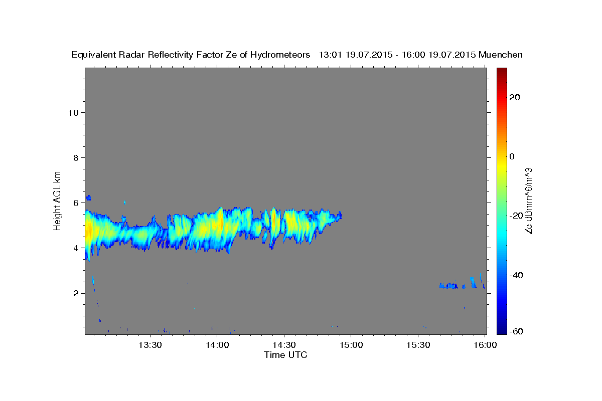Click the time tick label '13:30'
This screenshot has width=602, height=401.
pos(149,345)
